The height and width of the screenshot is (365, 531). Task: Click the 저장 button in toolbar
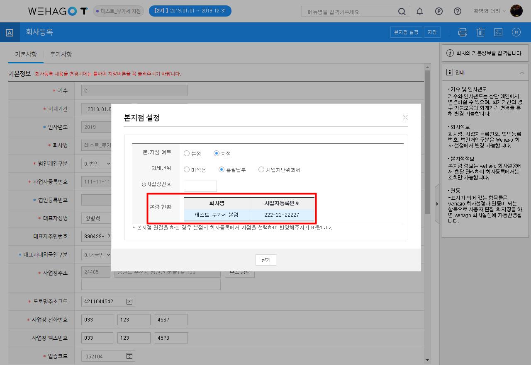point(432,32)
